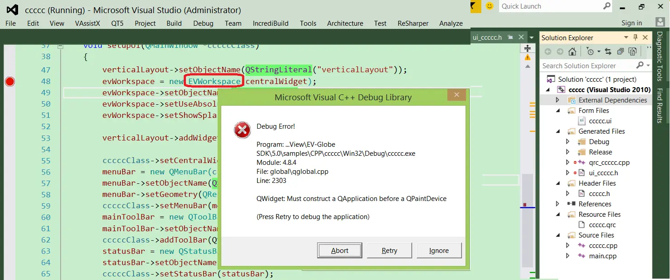This screenshot has height=280, width=670.
Task: Click the Sync with Active Document icon
Action: tap(608, 51)
